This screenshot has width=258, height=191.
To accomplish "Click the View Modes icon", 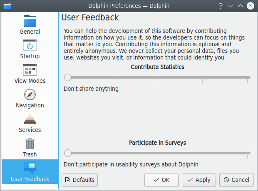I will pos(30,69).
